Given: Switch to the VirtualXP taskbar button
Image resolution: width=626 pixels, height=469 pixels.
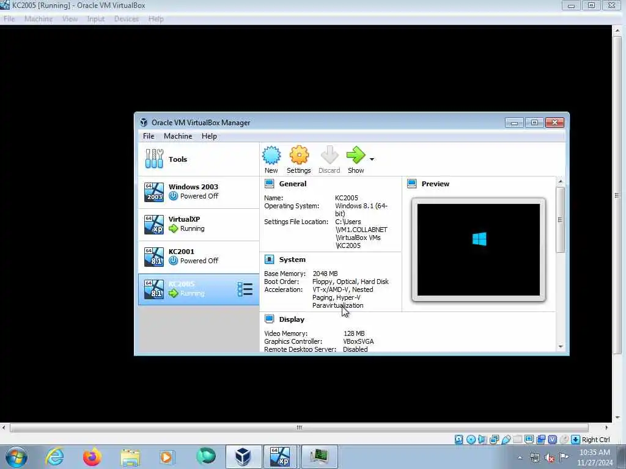Looking at the screenshot, I should click(x=280, y=457).
